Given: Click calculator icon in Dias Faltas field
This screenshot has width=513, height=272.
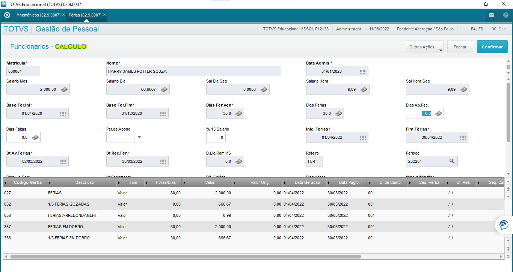Looking at the screenshot, I should [x=35, y=137].
